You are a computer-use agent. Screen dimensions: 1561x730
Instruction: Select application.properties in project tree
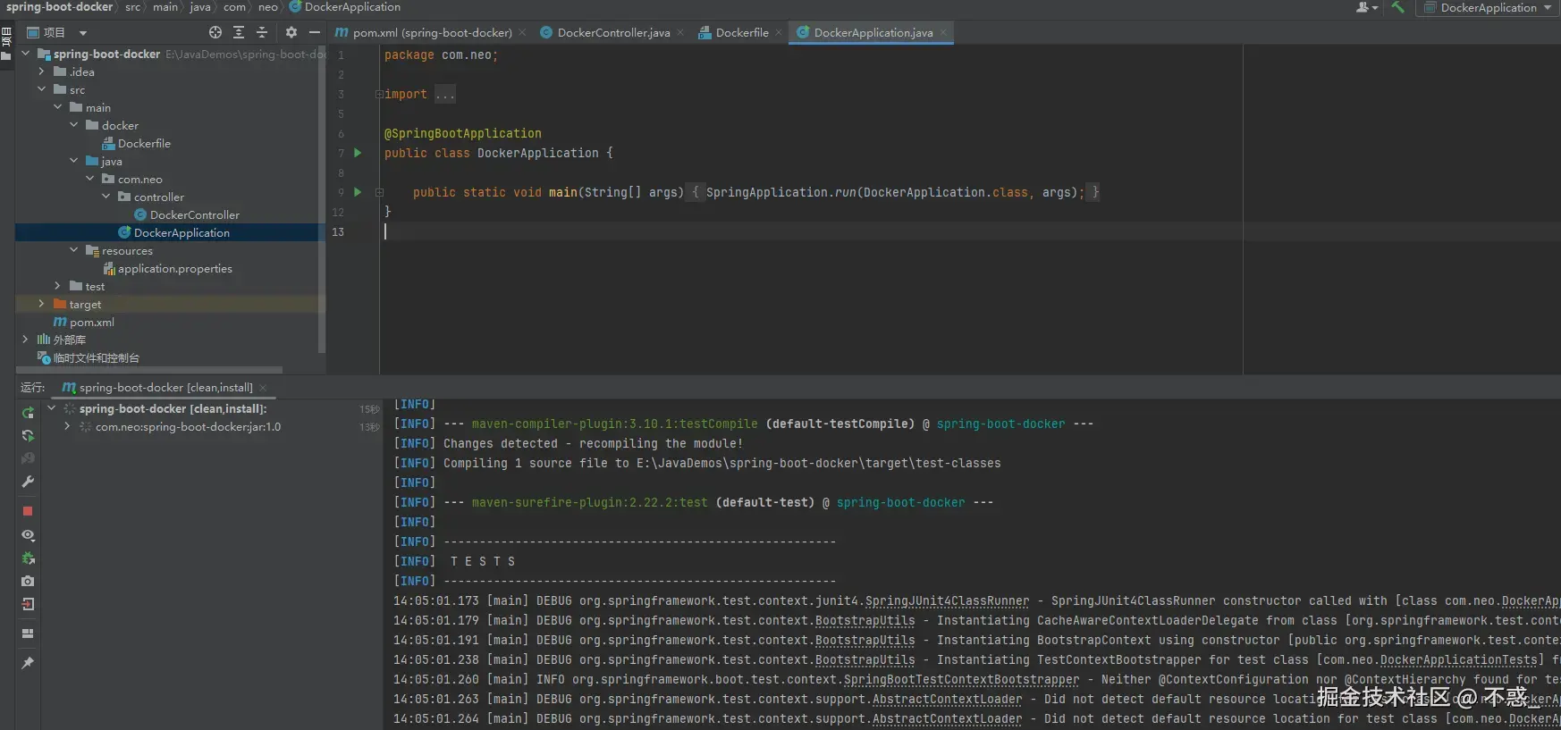point(174,269)
